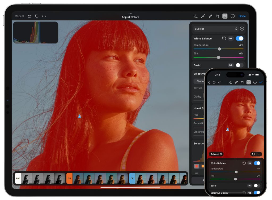Select the BW preset group tab
Viewport: 272px width, 200px height.
pyautogui.click(x=18, y=179)
